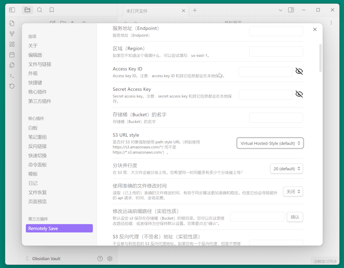Open the search panel magnifier icon
344x268 pixels.
(x=40, y=10)
